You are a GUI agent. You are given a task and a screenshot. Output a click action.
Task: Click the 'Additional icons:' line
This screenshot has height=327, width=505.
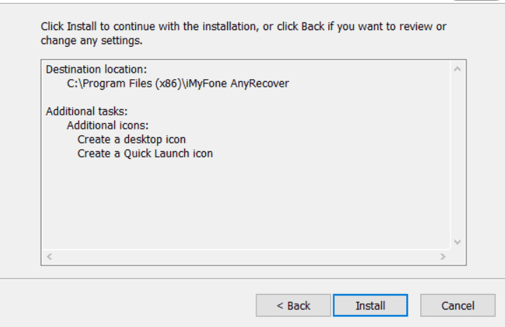coord(108,125)
